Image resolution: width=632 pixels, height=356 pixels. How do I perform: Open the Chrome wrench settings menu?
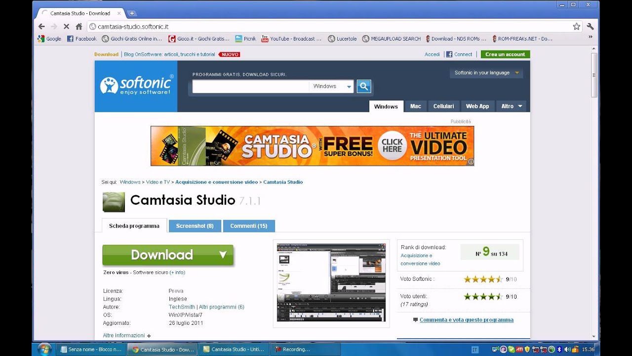coord(590,27)
